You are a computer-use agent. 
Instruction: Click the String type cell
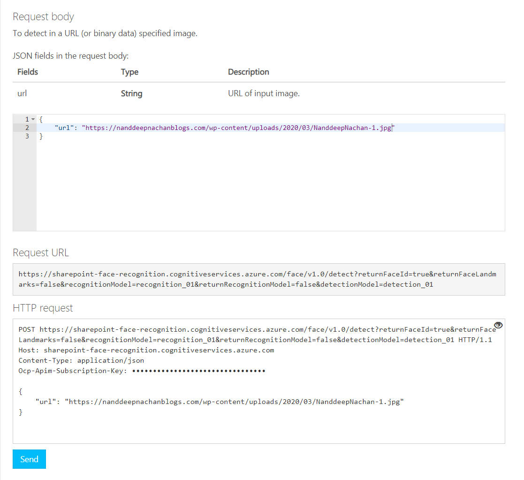click(131, 93)
